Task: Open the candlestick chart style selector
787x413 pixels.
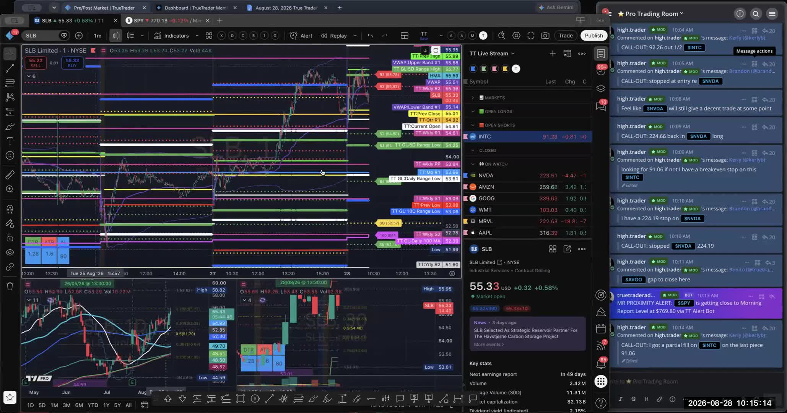Action: point(116,36)
